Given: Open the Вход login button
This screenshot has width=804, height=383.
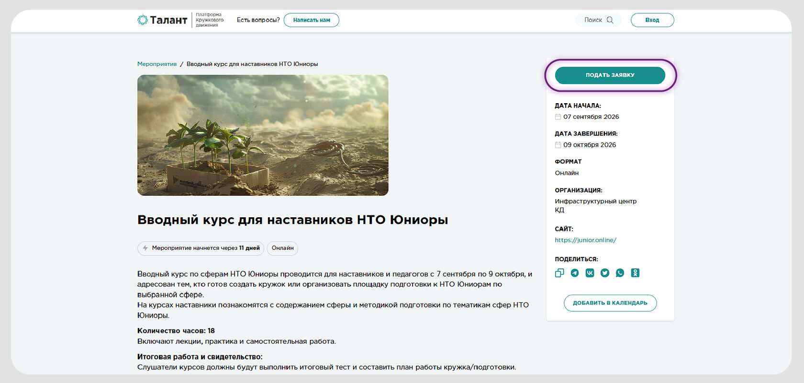Looking at the screenshot, I should pos(652,20).
